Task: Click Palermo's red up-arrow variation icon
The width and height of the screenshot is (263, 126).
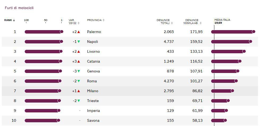Action: (78, 32)
